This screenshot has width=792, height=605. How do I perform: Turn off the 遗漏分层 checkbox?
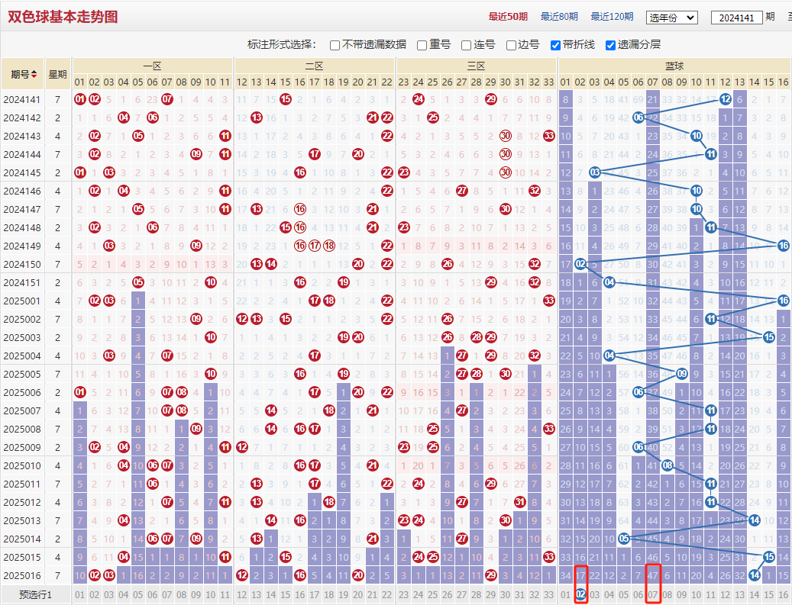coord(610,45)
